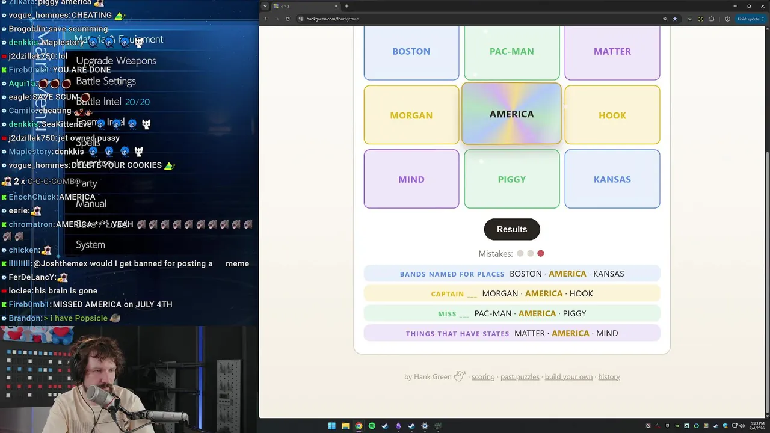The width and height of the screenshot is (770, 433).
Task: Select the MATTER tile
Action: [612, 52]
